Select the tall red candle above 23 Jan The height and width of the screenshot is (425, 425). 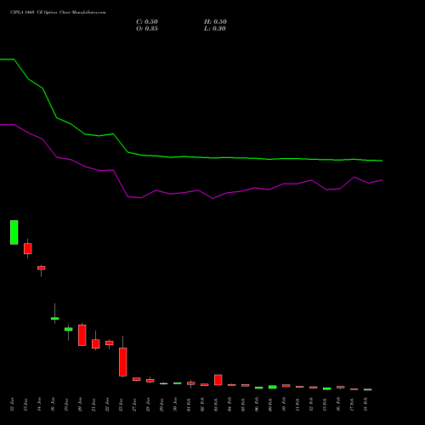(123, 362)
